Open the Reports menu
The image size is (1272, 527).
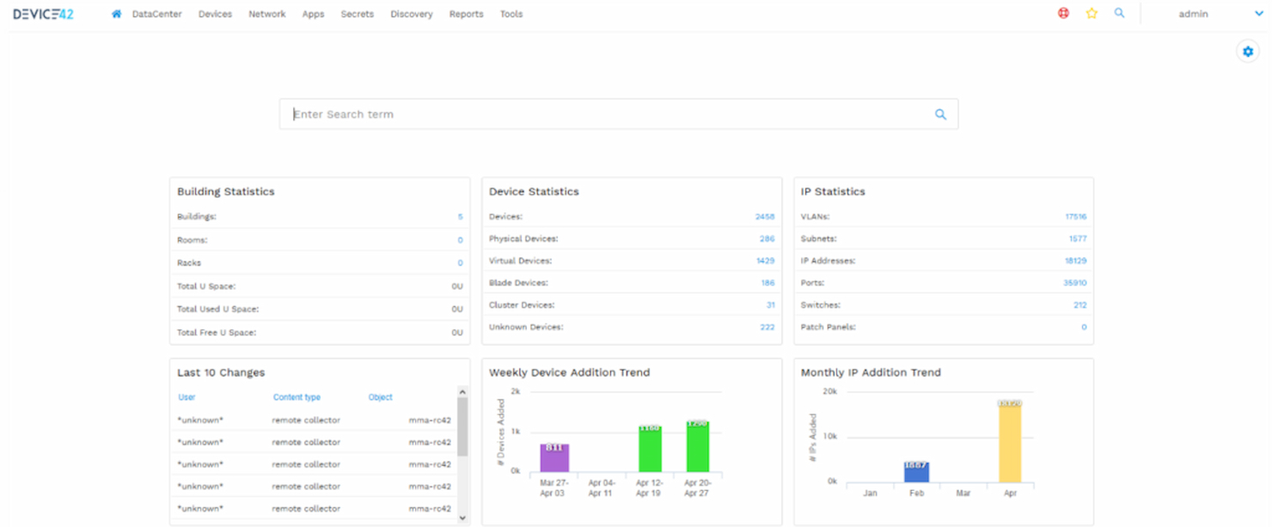point(467,14)
